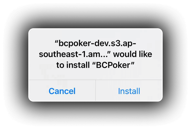Click the empty space left of the Cancel label
Image resolution: width=191 pixels, height=130 pixels.
click(x=39, y=91)
